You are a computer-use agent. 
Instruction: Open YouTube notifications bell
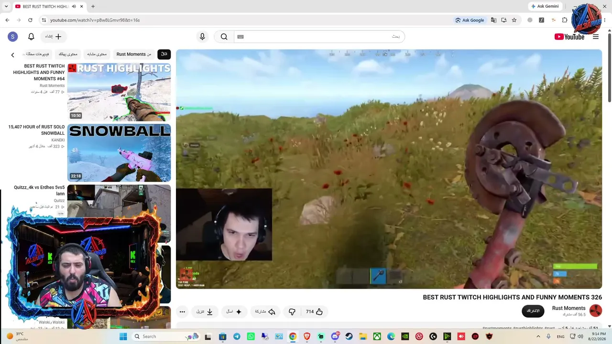click(31, 37)
